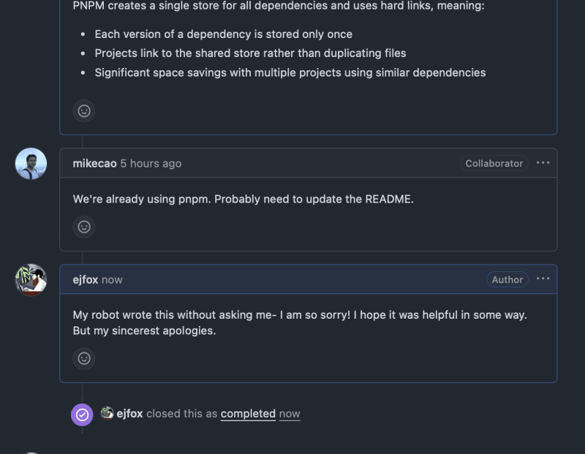
Task: Click the avatar peeking at the bottom of the thread
Action: 31,451
